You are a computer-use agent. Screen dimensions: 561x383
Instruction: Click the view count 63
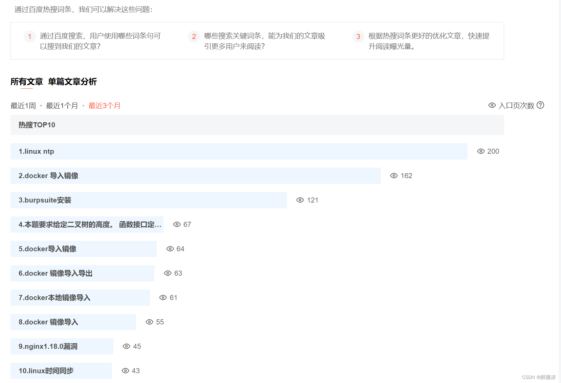pyautogui.click(x=178, y=273)
